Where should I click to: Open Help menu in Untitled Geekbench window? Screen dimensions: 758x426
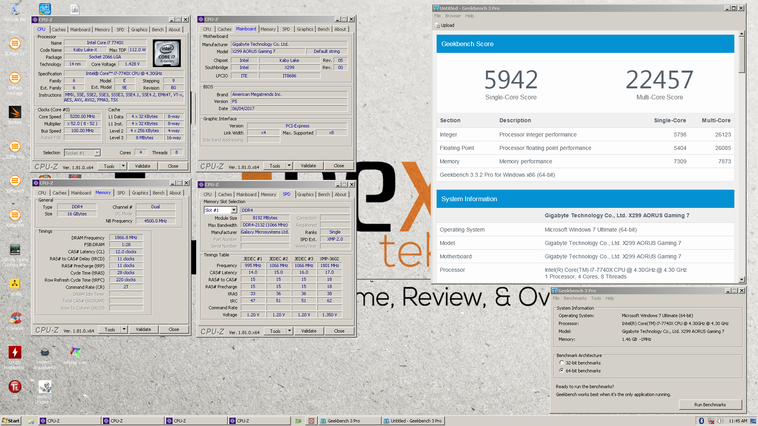(469, 16)
